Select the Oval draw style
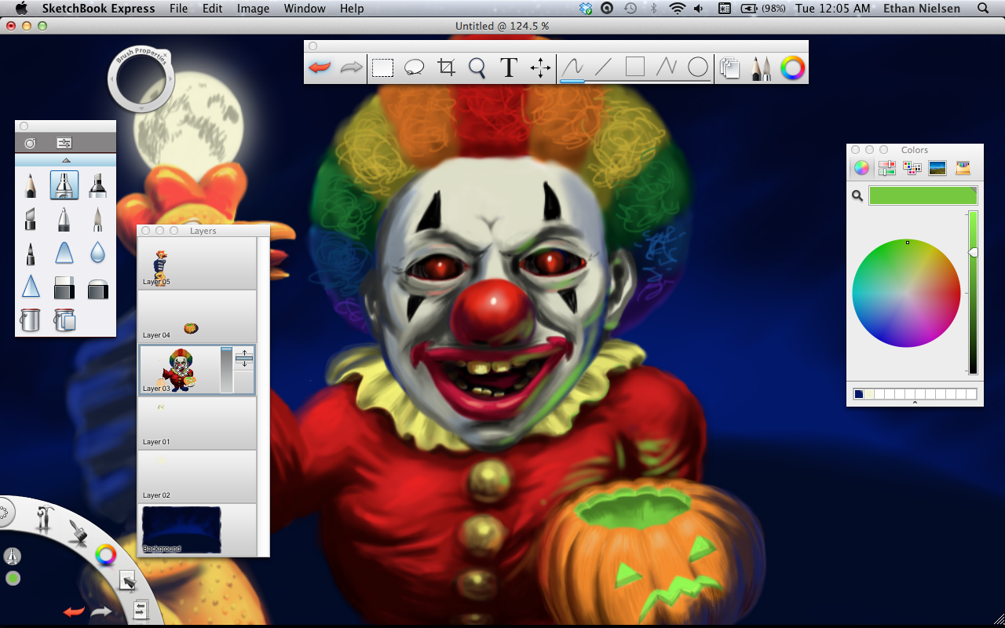Screen dimensions: 1005x628 click(698, 68)
